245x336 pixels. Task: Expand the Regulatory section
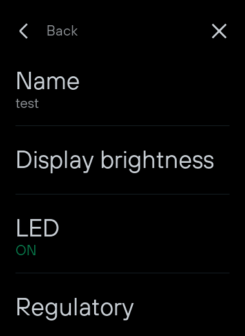122,304
